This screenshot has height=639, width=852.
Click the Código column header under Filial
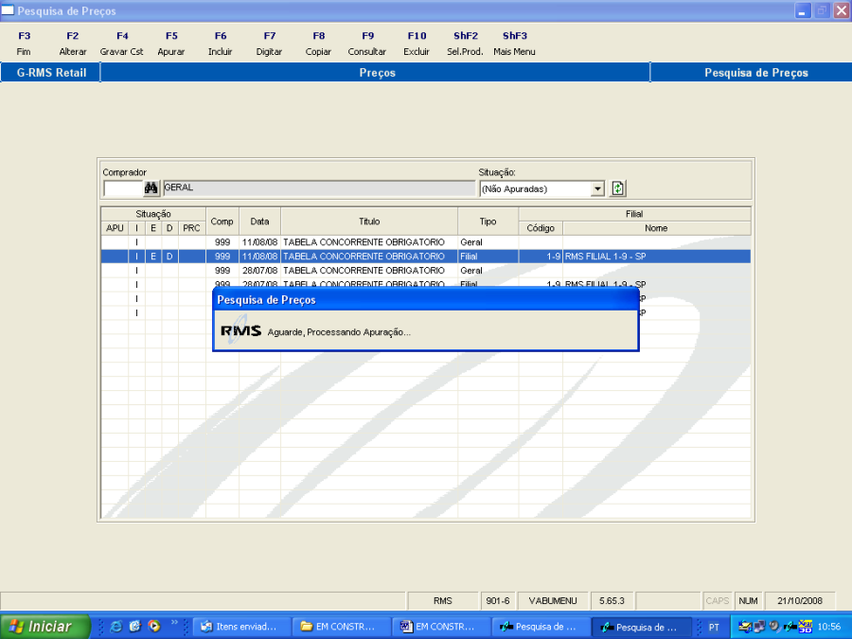(541, 228)
